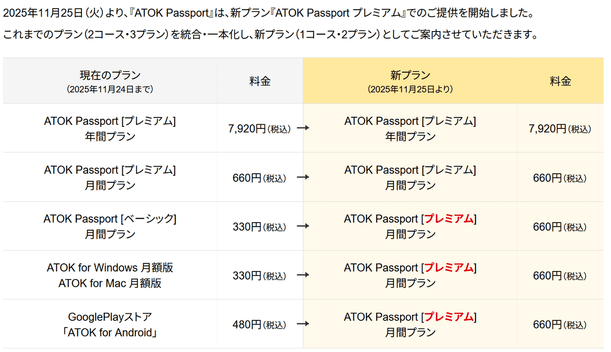Click the arrow beside the 480円 price

click(x=303, y=324)
